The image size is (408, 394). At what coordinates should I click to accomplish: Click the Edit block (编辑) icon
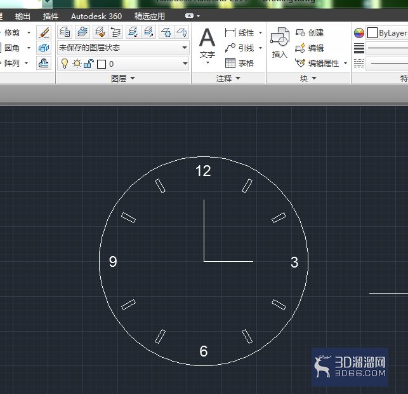point(300,48)
